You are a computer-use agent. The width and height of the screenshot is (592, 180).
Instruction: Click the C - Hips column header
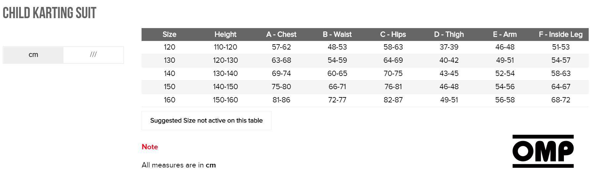[393, 34]
